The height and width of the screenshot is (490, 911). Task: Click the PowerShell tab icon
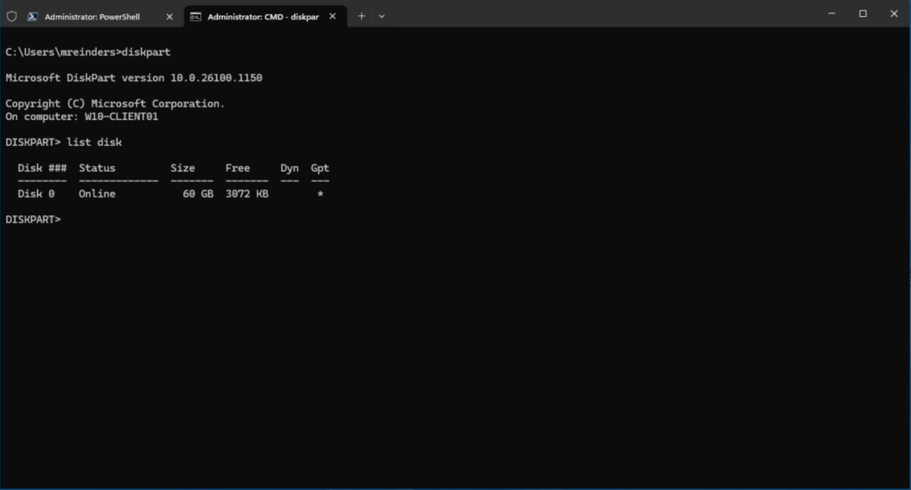(33, 17)
